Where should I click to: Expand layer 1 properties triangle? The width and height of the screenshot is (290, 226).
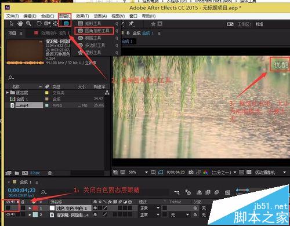point(30,208)
